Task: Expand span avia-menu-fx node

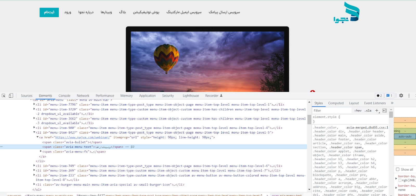Action: pyautogui.click(x=41, y=151)
